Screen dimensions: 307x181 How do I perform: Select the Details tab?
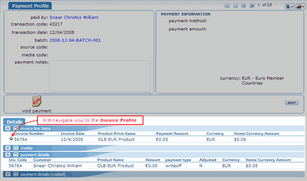pyautogui.click(x=14, y=122)
